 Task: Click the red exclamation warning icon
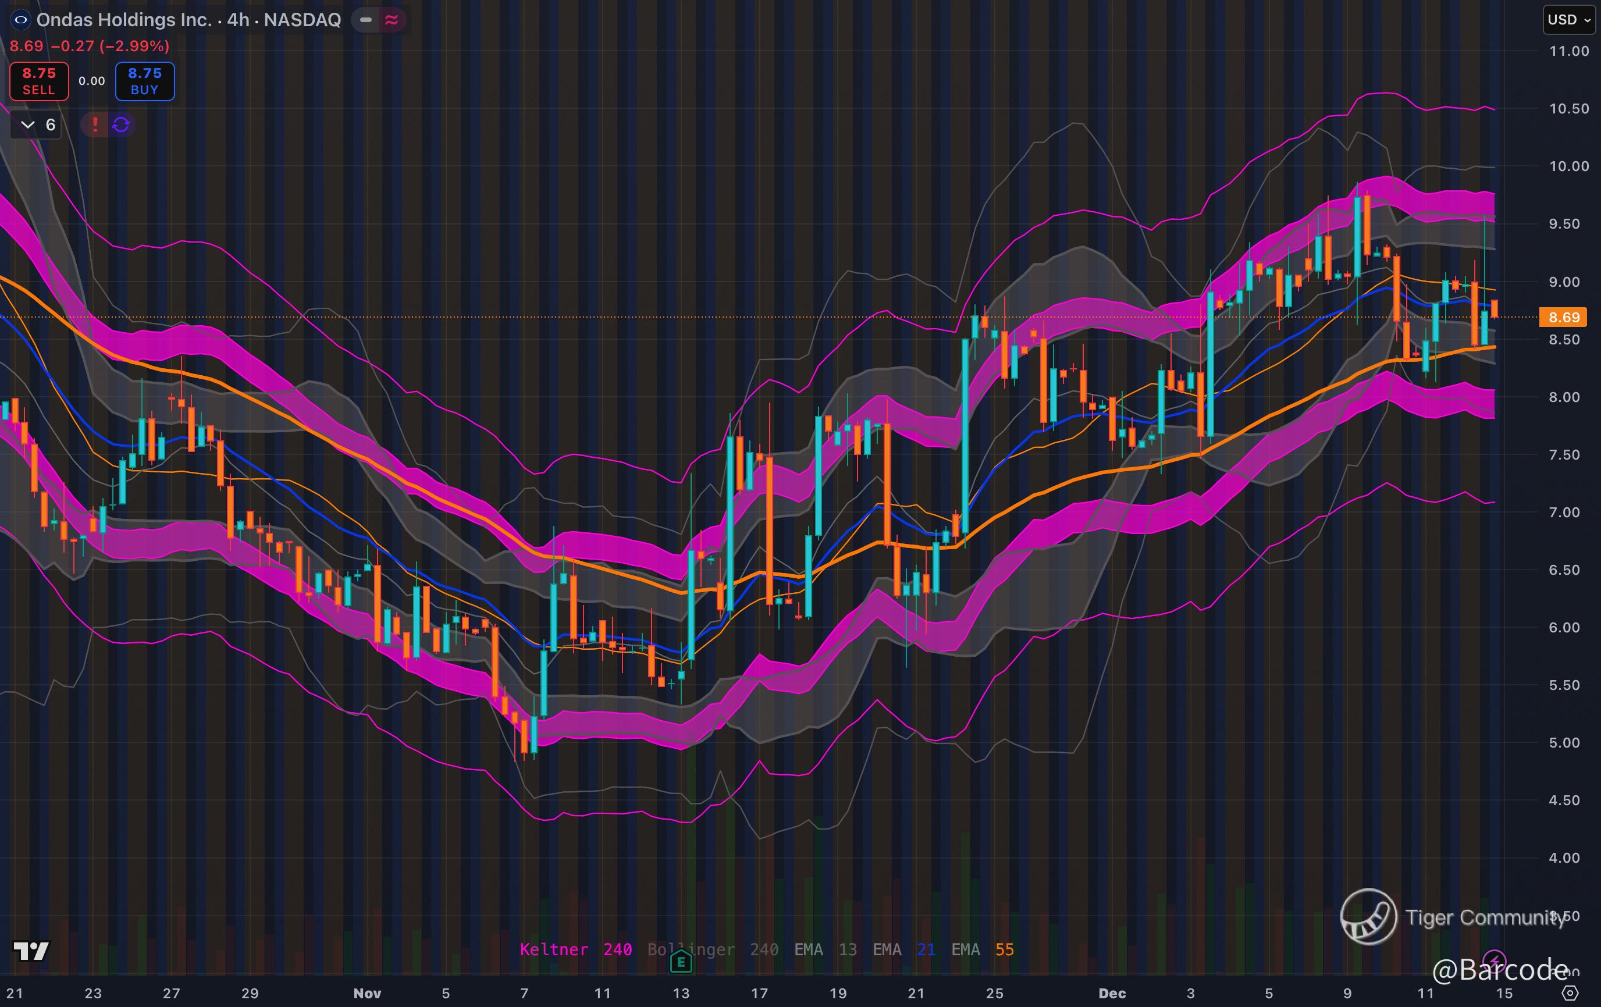(95, 124)
